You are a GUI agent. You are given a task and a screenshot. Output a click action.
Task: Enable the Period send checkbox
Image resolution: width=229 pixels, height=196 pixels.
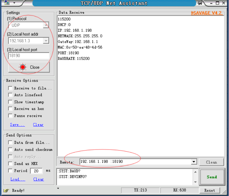(x=10, y=171)
